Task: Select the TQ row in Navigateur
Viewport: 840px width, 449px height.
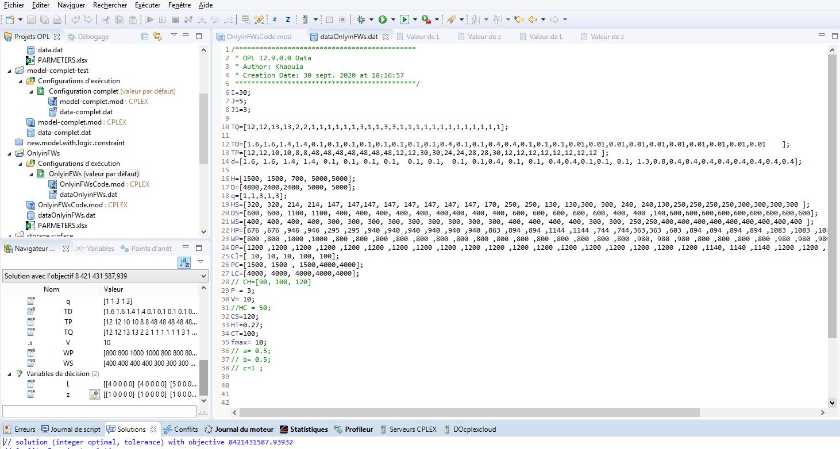Action: point(101,332)
